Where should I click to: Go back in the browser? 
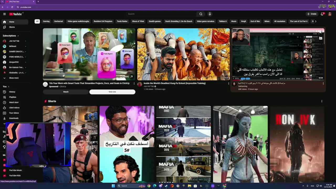click(x=3, y=7)
